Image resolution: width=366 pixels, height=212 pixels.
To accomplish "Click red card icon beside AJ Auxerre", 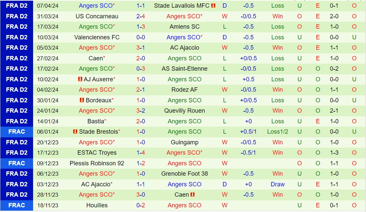I will pyautogui.click(x=80, y=79).
